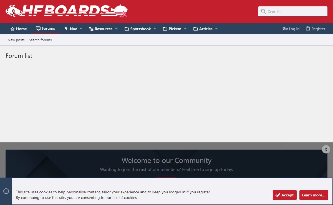Select the Forums tab
The image size is (333, 205).
click(x=45, y=29)
